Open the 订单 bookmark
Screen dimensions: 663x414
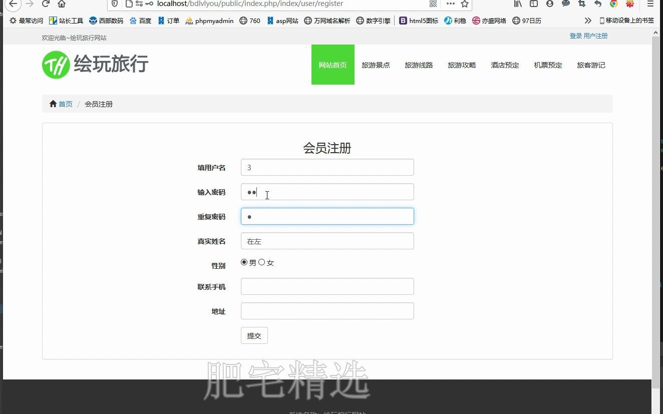(x=168, y=21)
